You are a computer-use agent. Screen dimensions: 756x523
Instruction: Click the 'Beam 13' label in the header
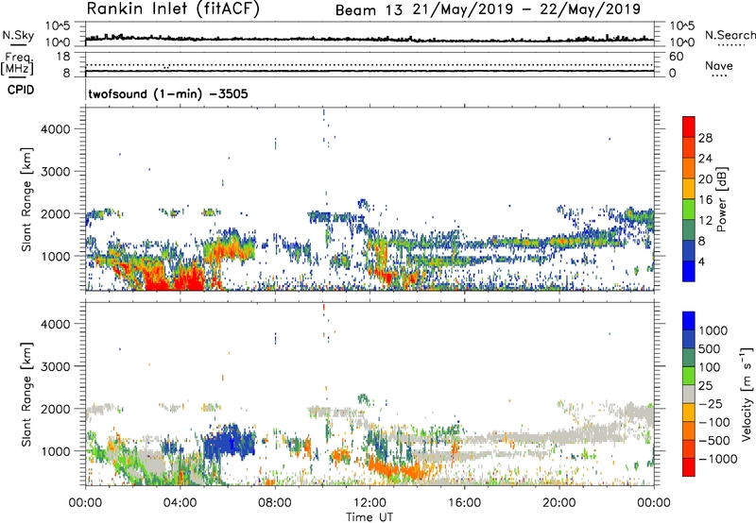tap(369, 9)
